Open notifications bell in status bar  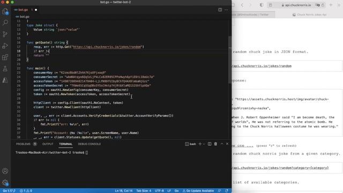227,191
